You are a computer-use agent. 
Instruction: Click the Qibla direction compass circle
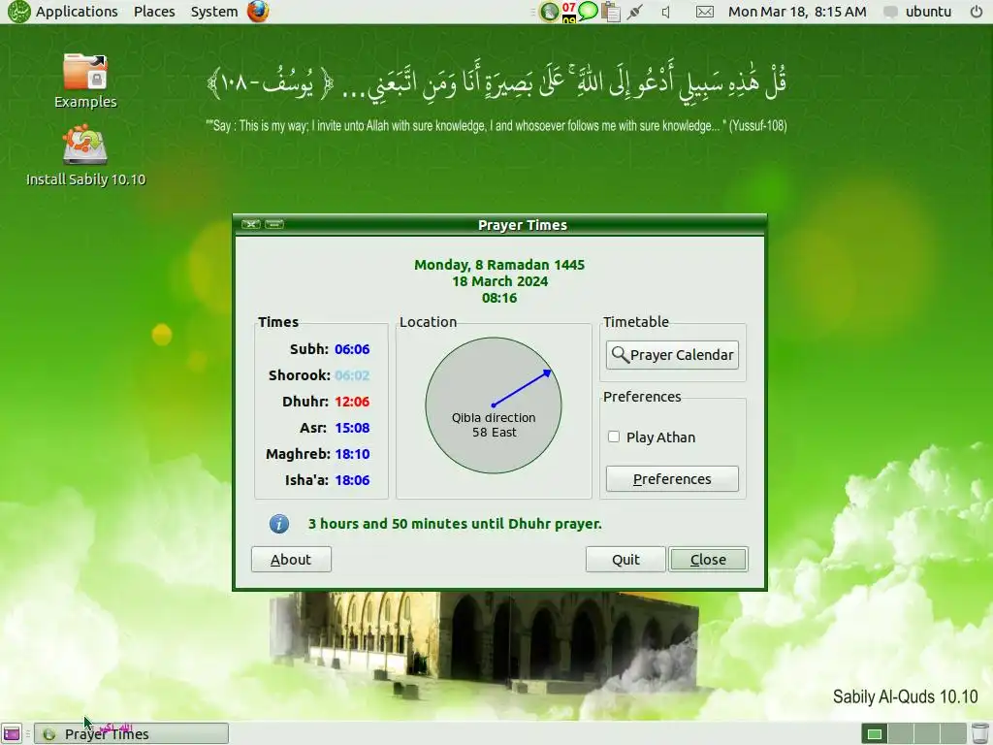click(x=494, y=405)
